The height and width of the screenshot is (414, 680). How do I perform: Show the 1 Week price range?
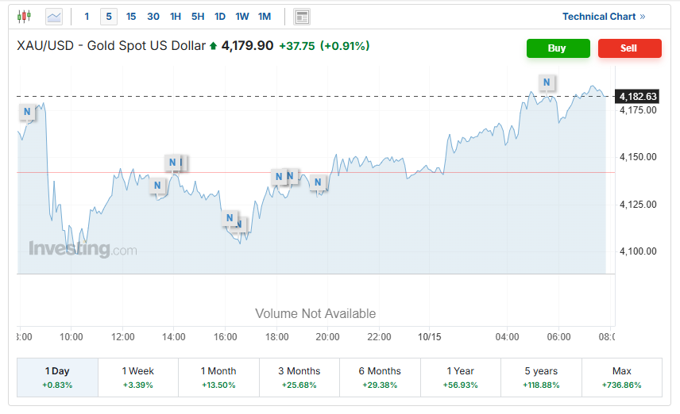tap(138, 377)
